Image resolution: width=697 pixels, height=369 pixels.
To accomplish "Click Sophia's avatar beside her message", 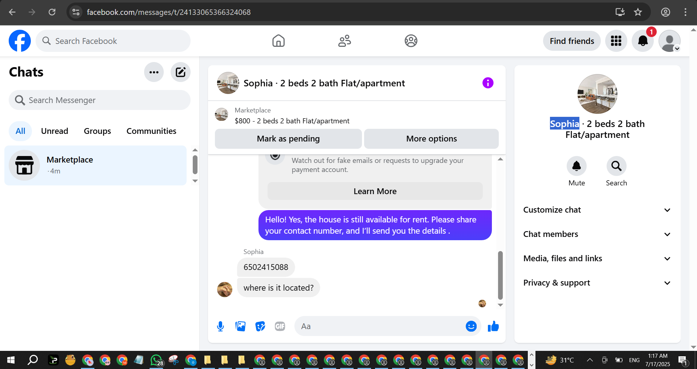I will (x=225, y=289).
